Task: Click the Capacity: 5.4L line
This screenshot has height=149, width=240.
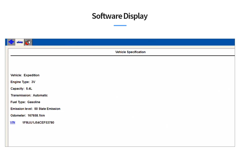Action: (21, 89)
